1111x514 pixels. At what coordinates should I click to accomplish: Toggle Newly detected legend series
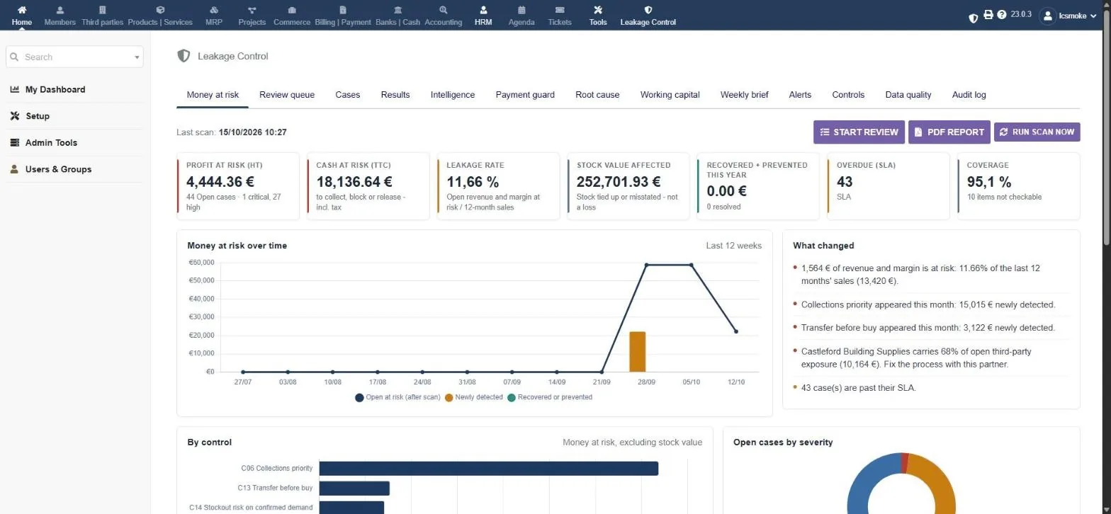coord(473,397)
